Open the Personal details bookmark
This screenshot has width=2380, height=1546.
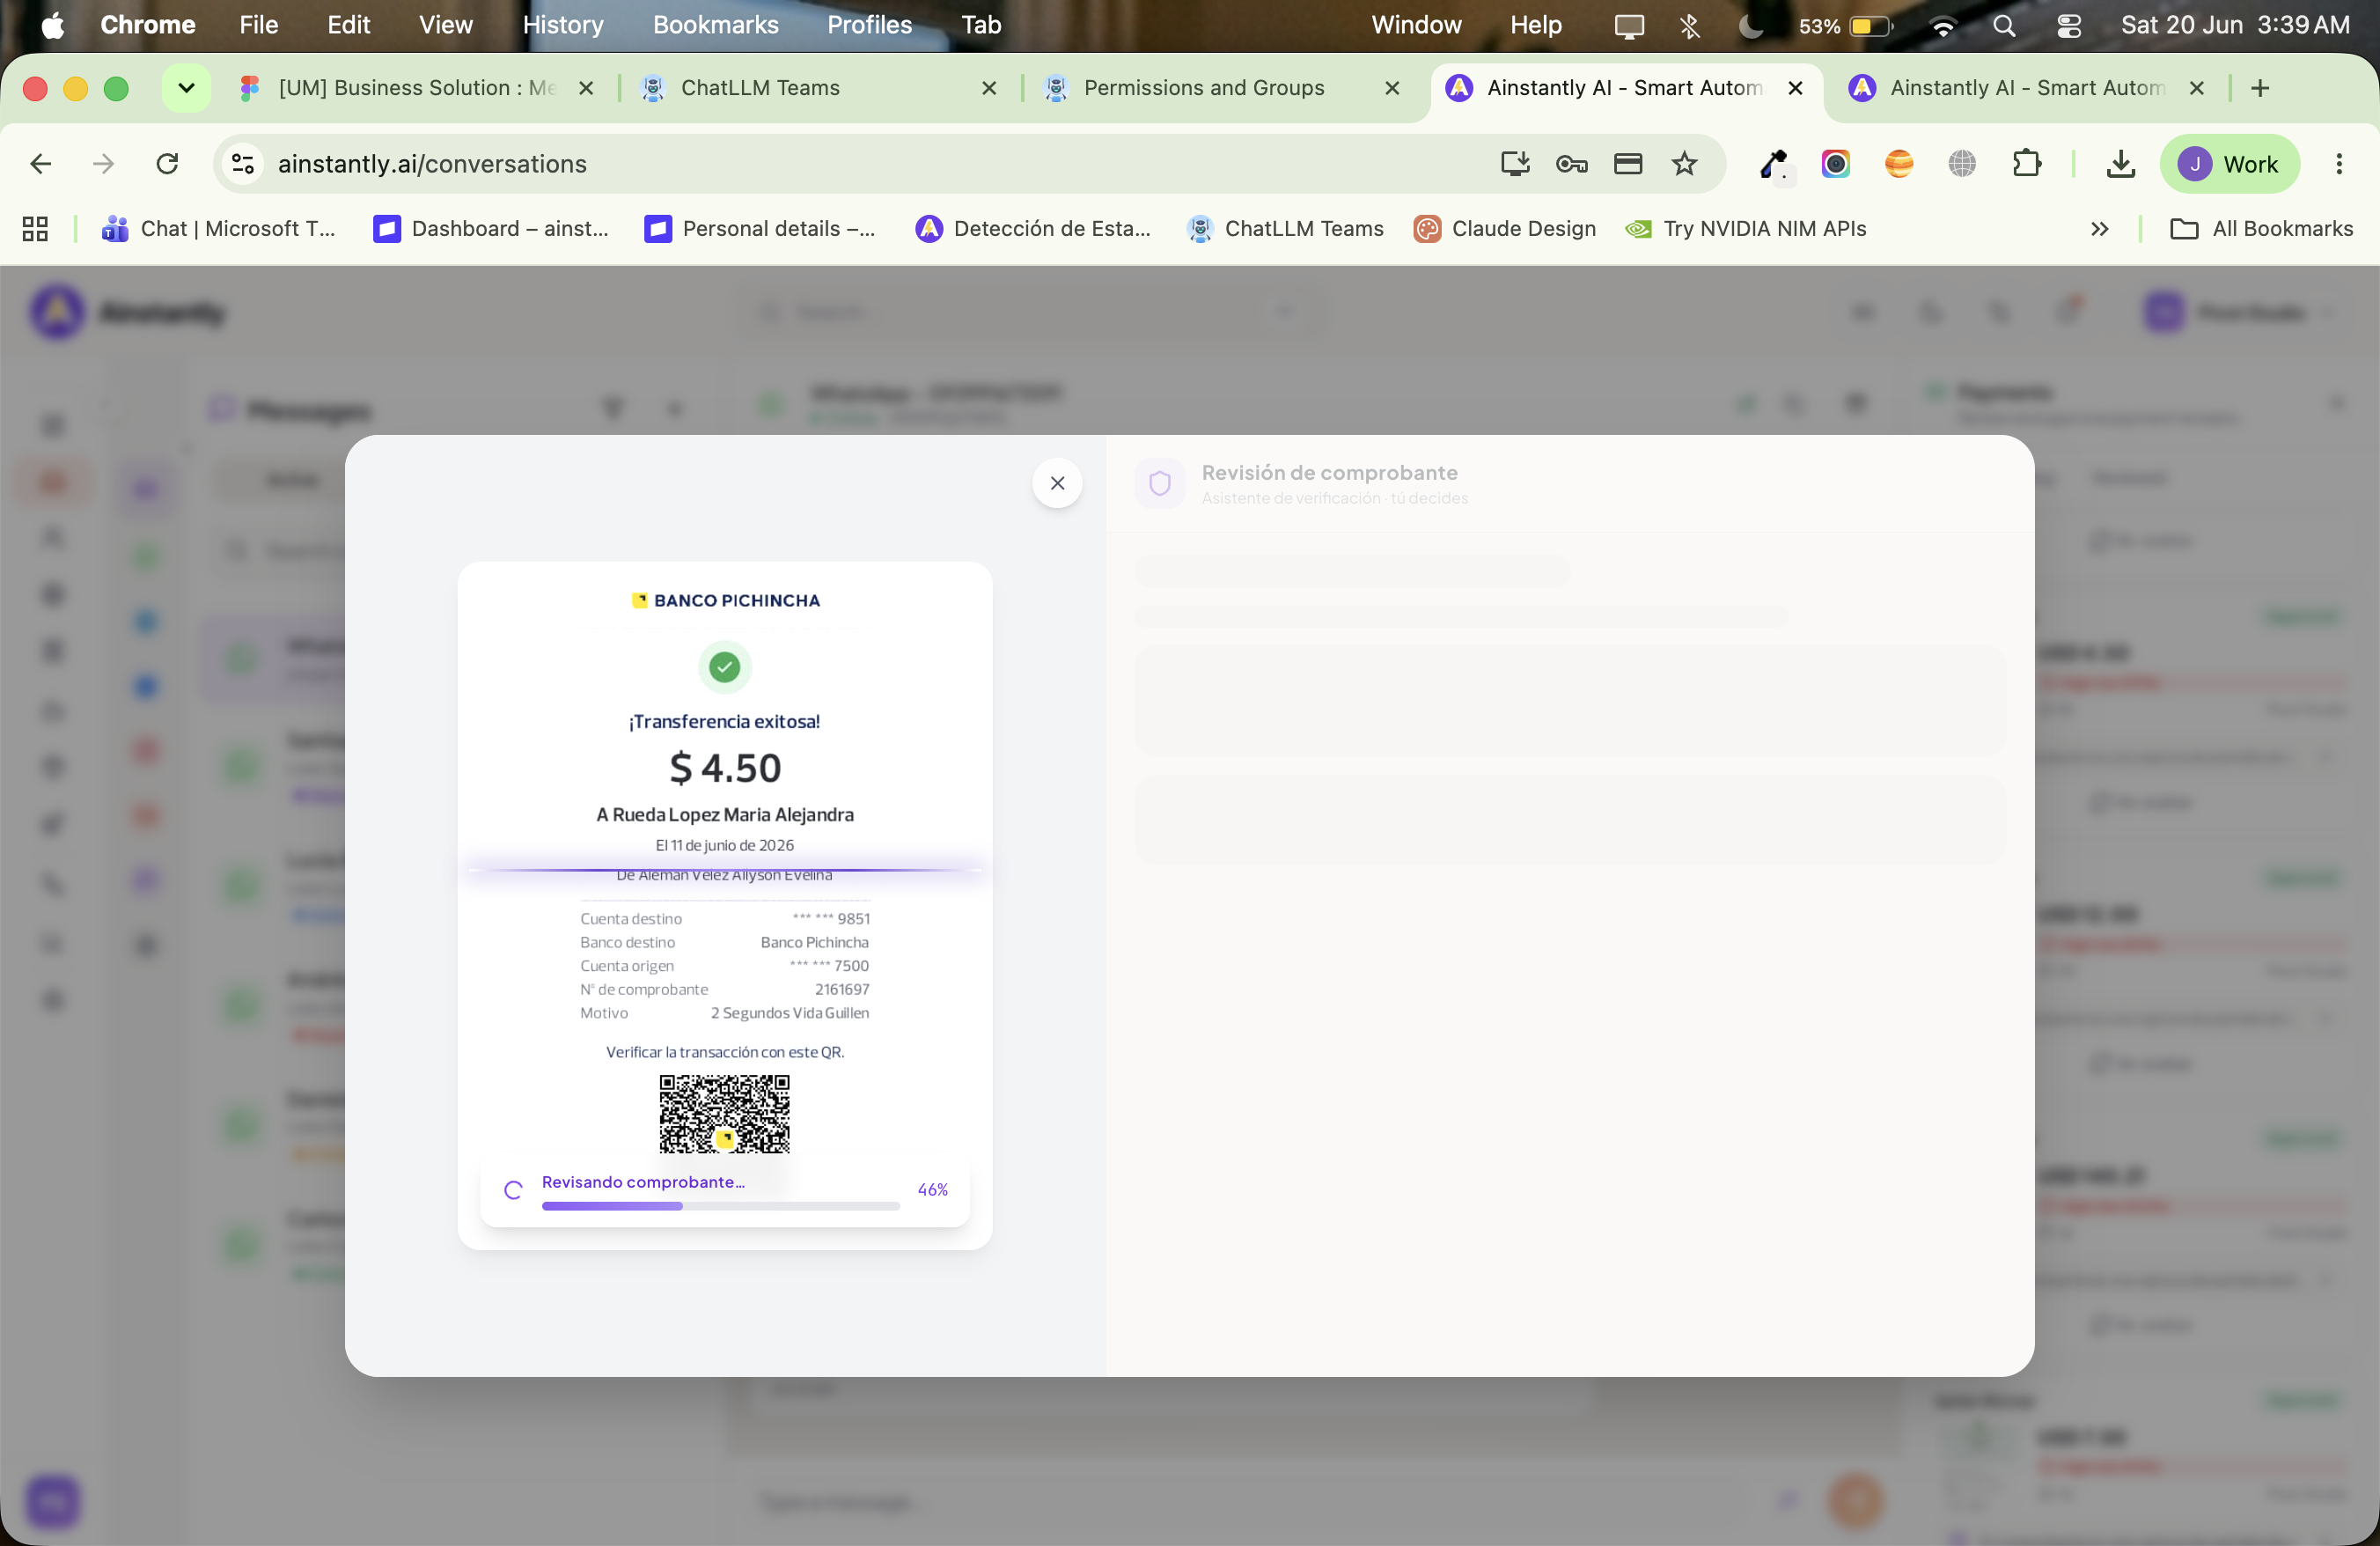click(760, 229)
